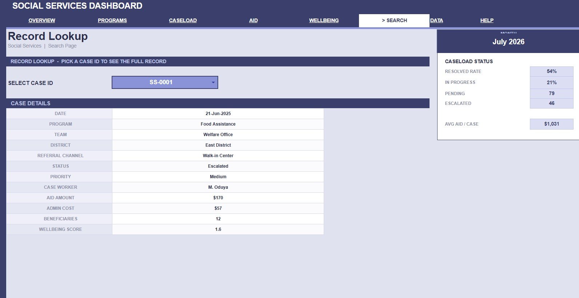Click the $170 aid amount cell
The height and width of the screenshot is (298, 579).
pos(218,198)
